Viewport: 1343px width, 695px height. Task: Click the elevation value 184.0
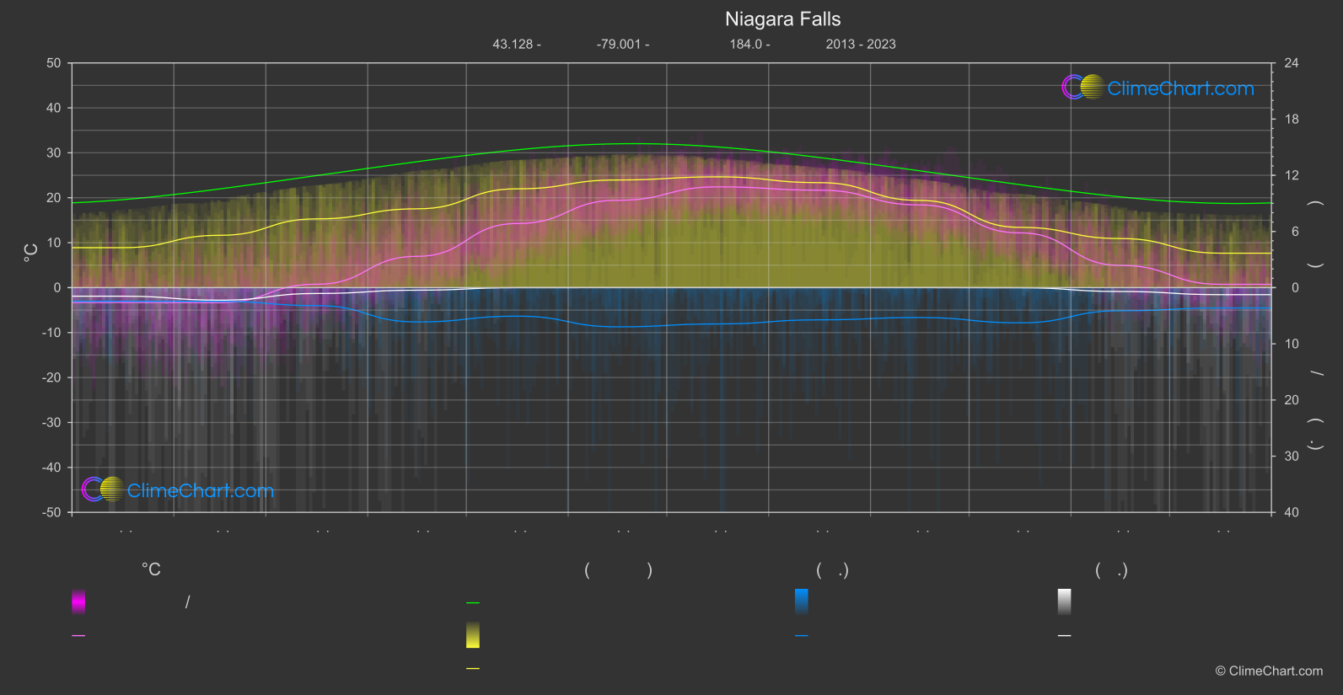745,44
